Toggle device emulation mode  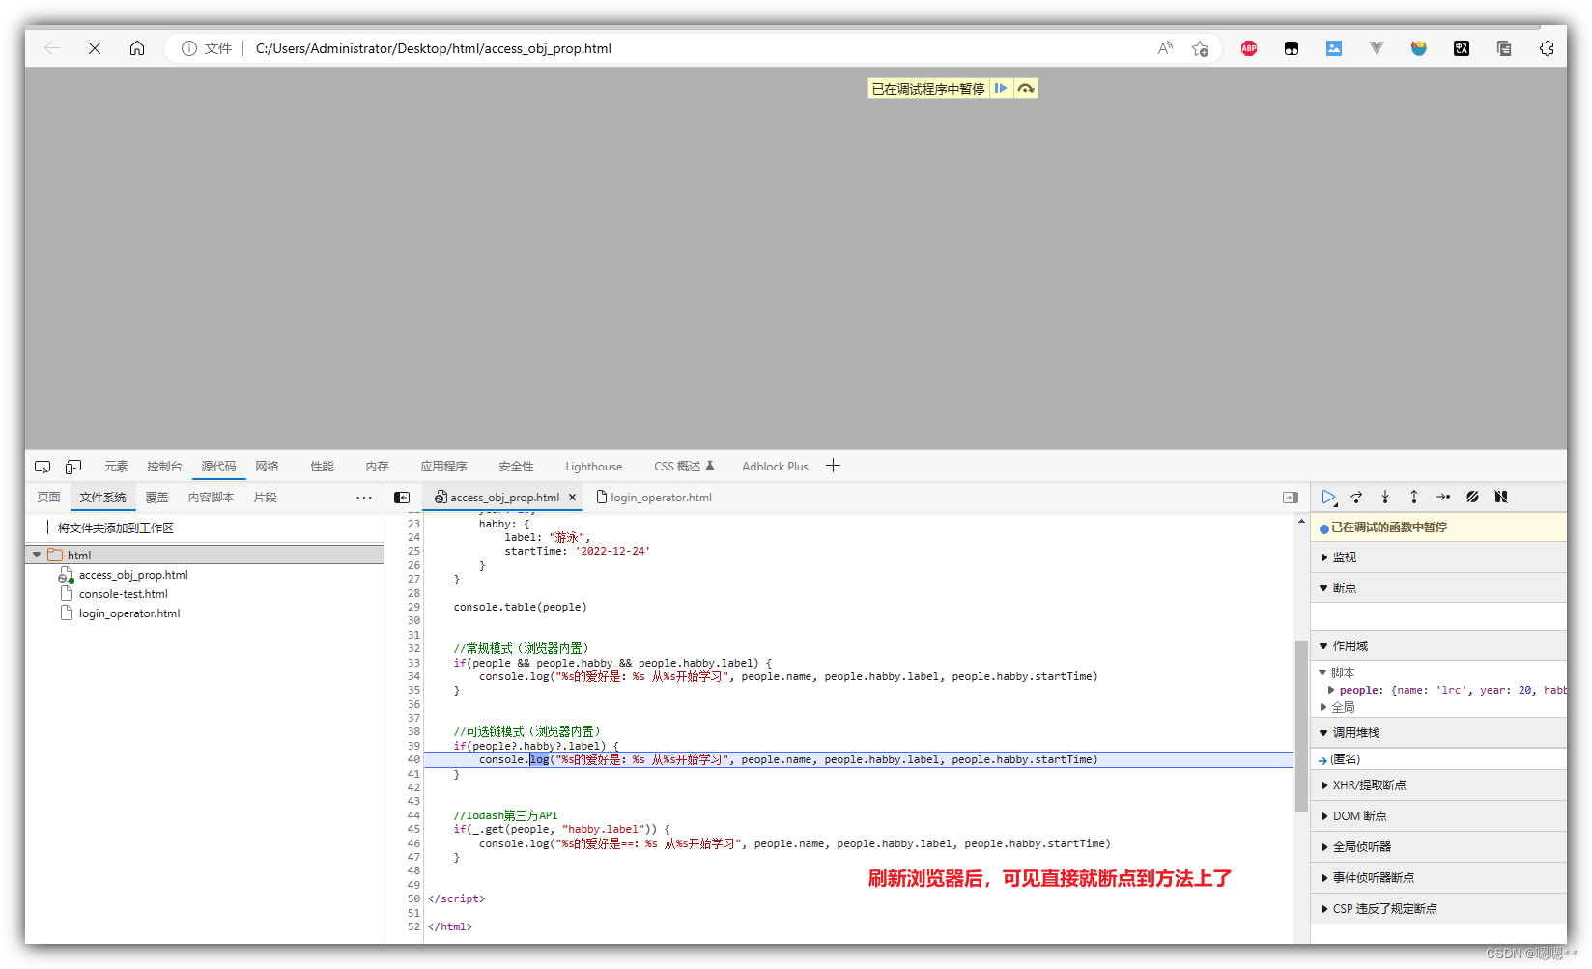click(x=73, y=467)
